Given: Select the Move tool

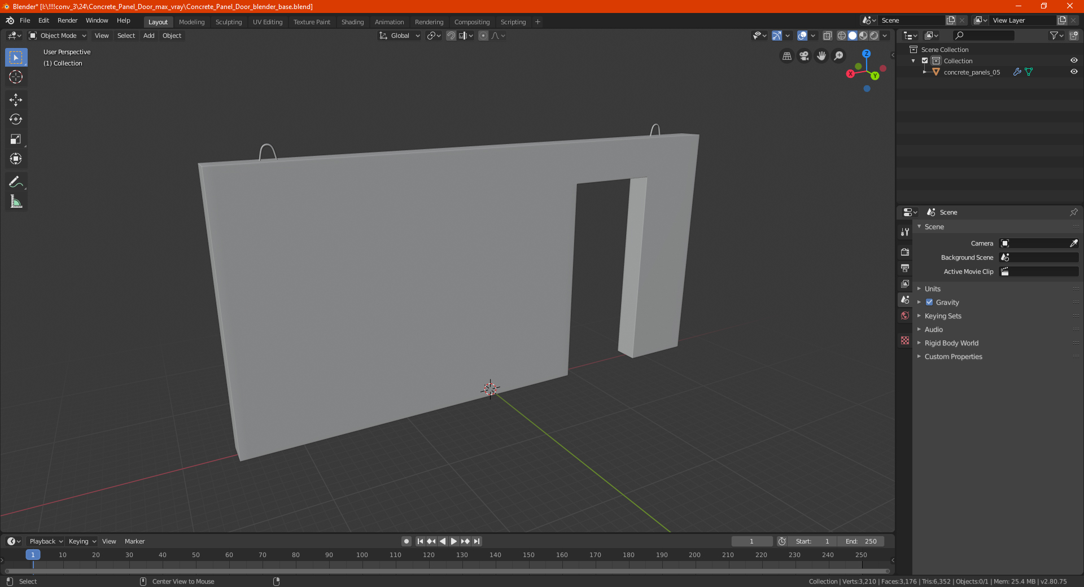Looking at the screenshot, I should [16, 100].
